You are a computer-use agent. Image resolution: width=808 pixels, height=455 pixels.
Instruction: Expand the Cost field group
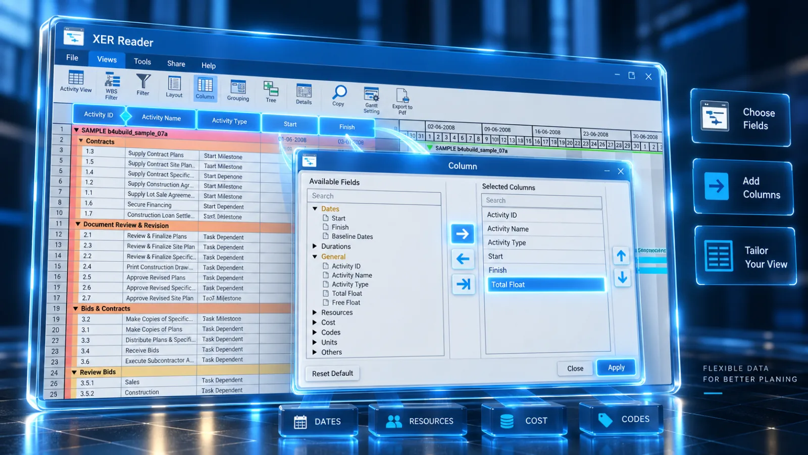(x=315, y=322)
